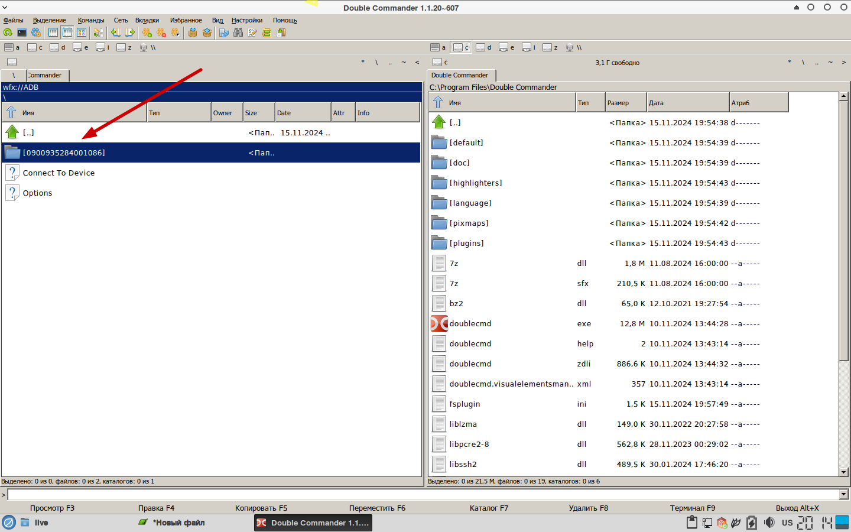Select drive e in right drive bar
This screenshot has width=851, height=532.
pyautogui.click(x=507, y=47)
